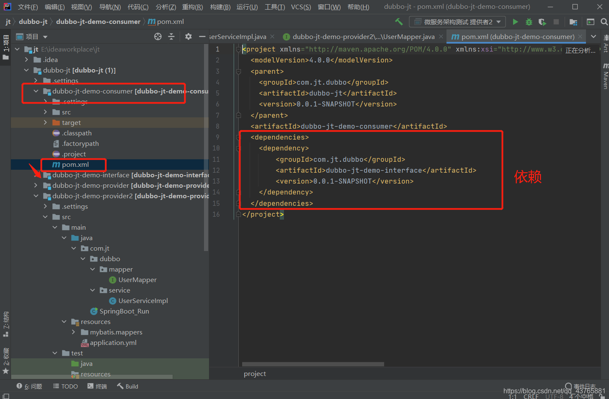Screen dimensions: 609x399
Task: Open project panel gear settings
Action: coord(188,36)
